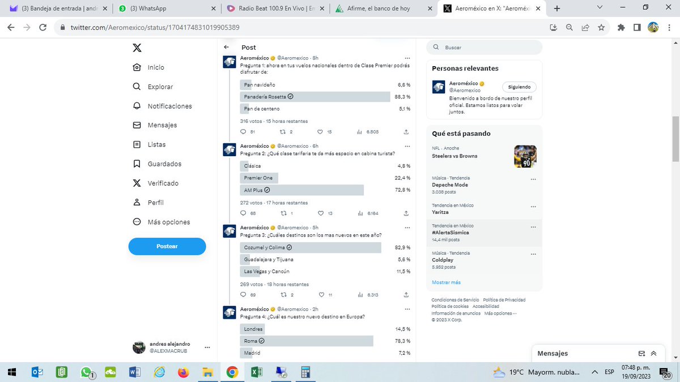This screenshot has width=680, height=382.
Task: Open Chrome in Windows taskbar
Action: [232, 372]
